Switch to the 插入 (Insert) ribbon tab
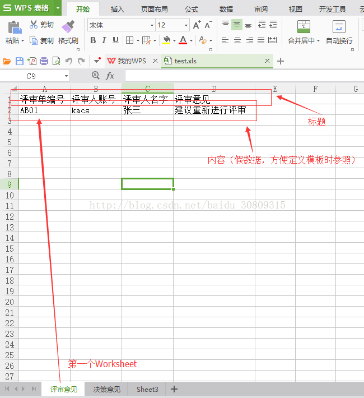This screenshot has width=364, height=398. (x=118, y=9)
